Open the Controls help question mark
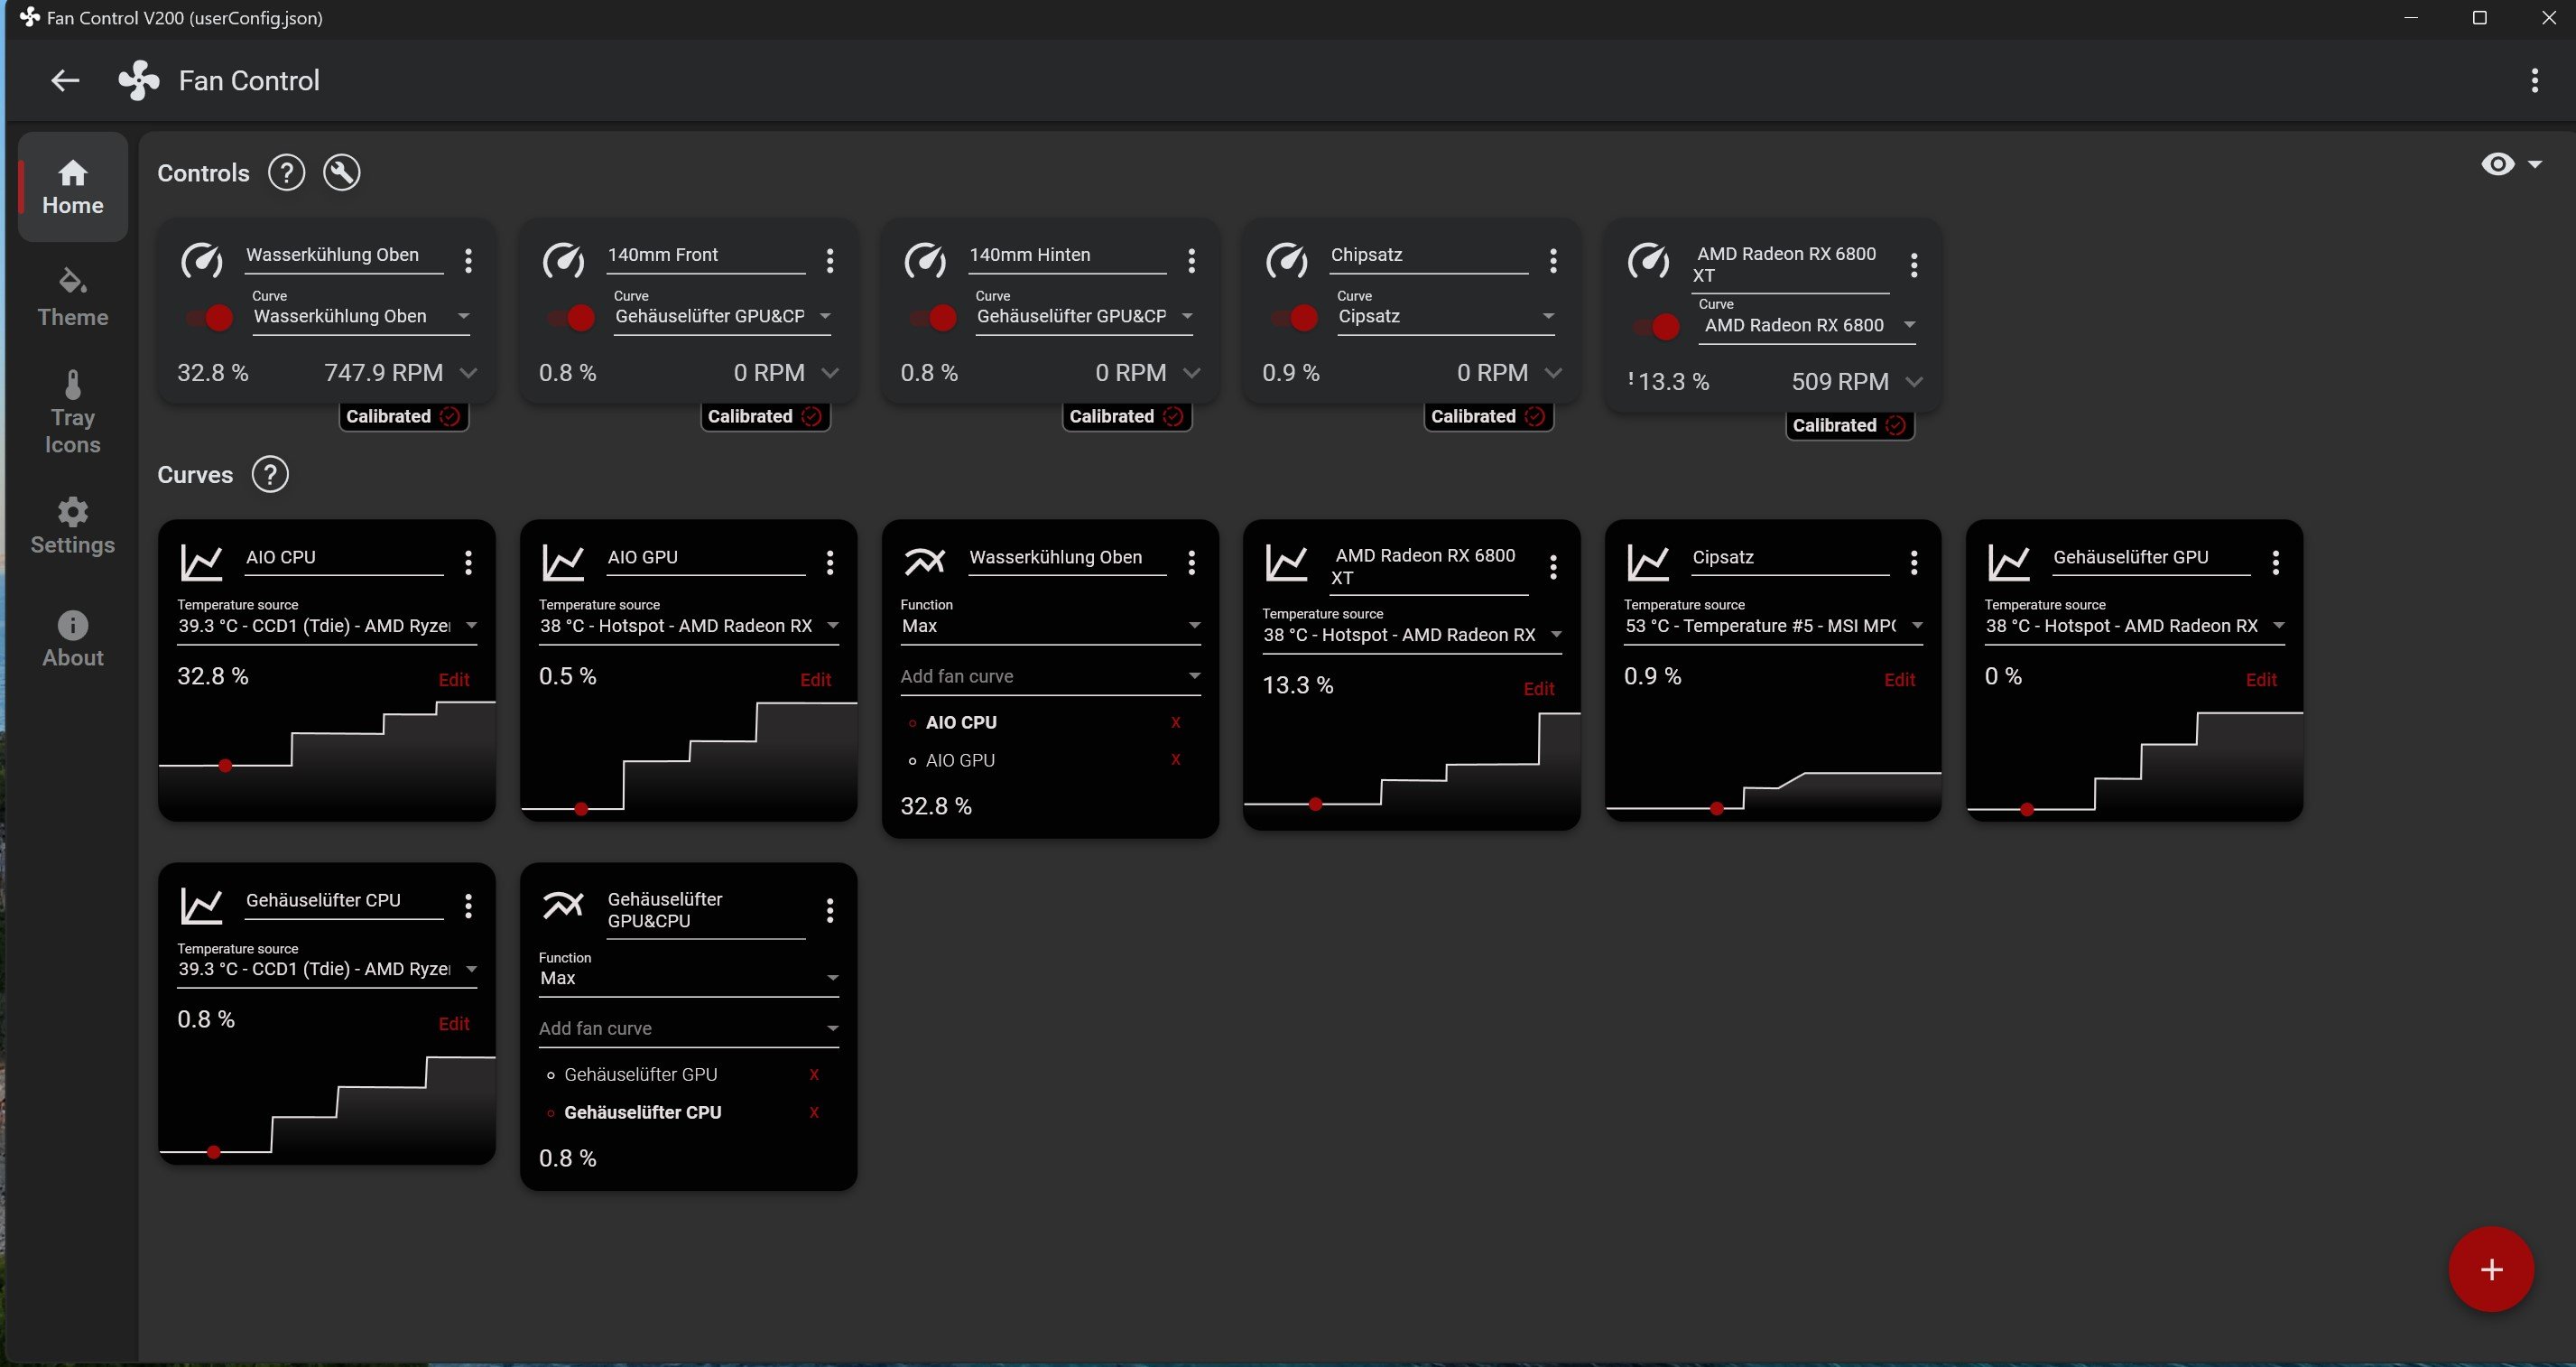This screenshot has height=1367, width=2576. click(x=286, y=173)
